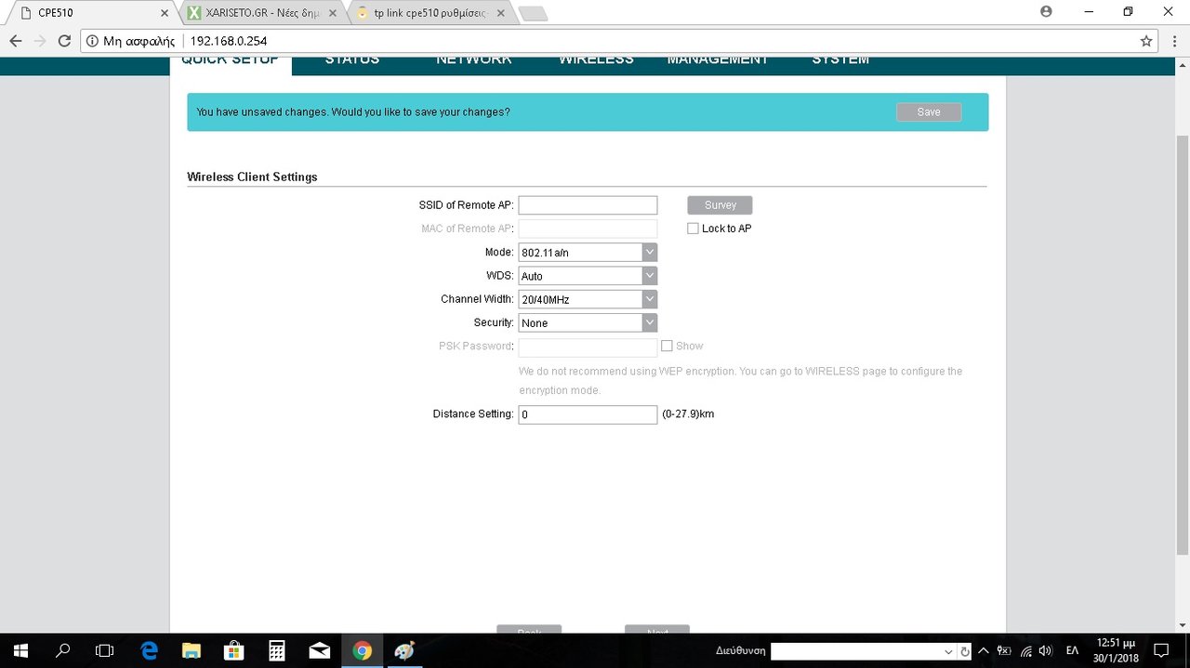
Task: Close the XARISETO.GR tab
Action: [x=333, y=13]
